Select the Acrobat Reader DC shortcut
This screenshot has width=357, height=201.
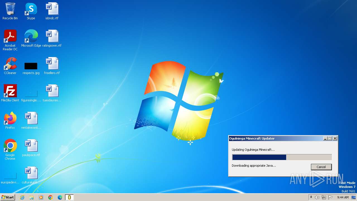tap(10, 40)
